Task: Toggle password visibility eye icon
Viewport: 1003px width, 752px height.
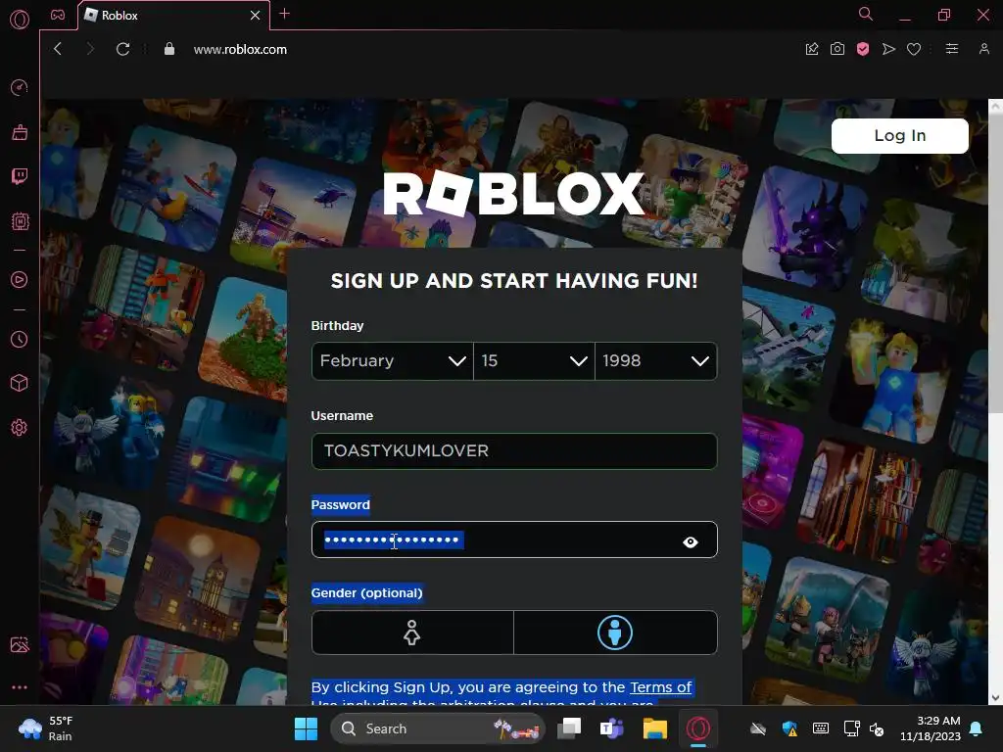Action: (x=691, y=542)
